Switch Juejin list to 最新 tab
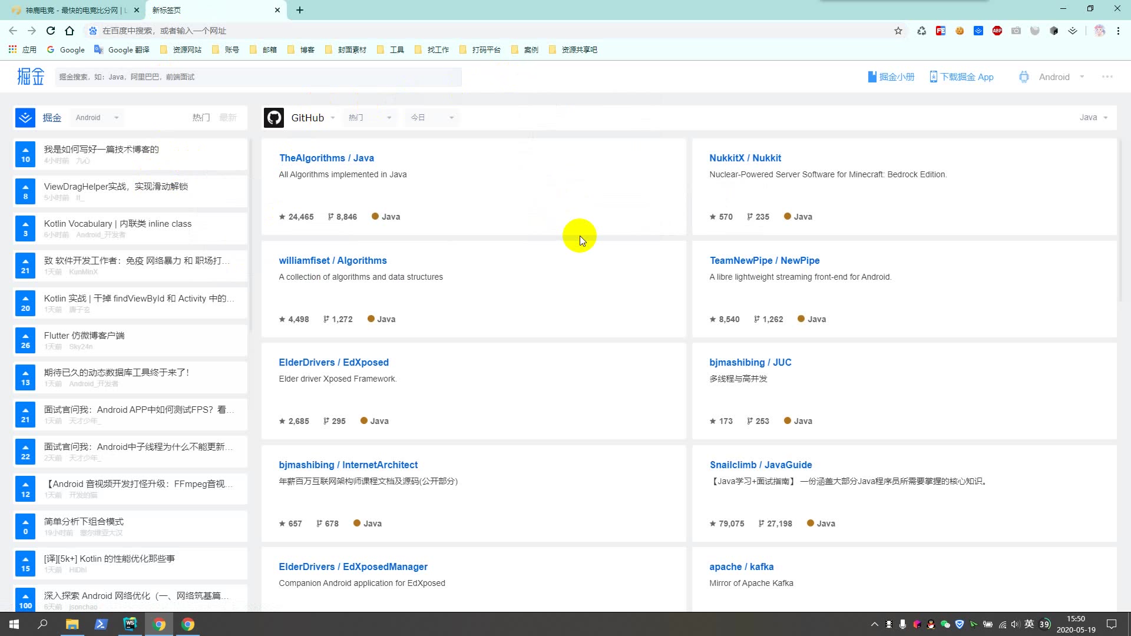 [x=228, y=118]
